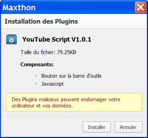Click the Taille du fichier label
This screenshot has height=138, width=148.
point(38,52)
